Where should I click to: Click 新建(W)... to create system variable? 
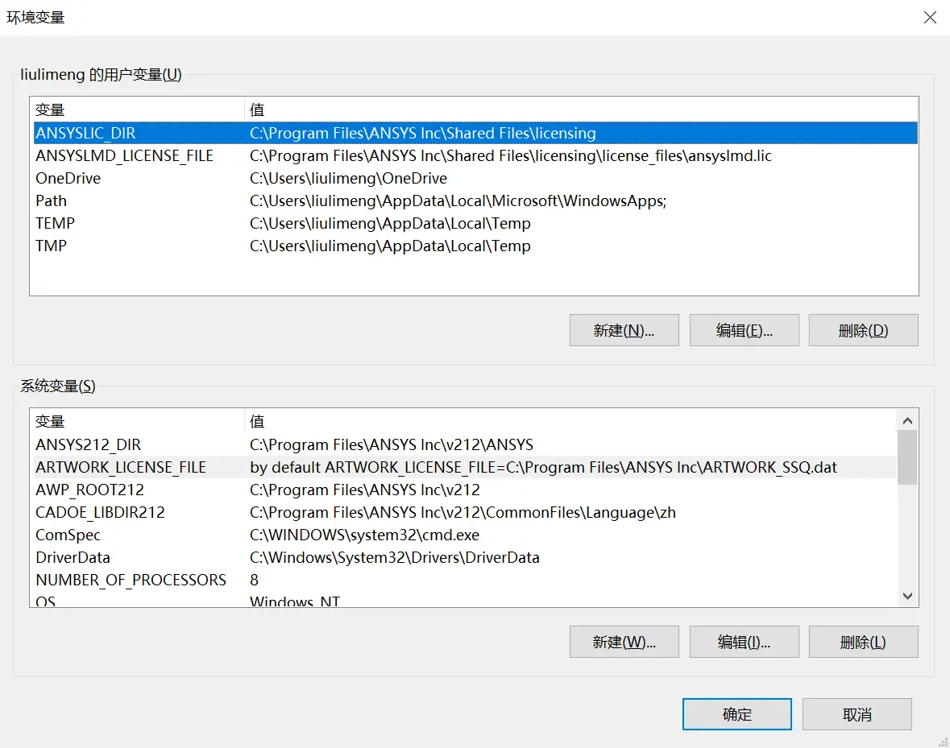point(624,642)
